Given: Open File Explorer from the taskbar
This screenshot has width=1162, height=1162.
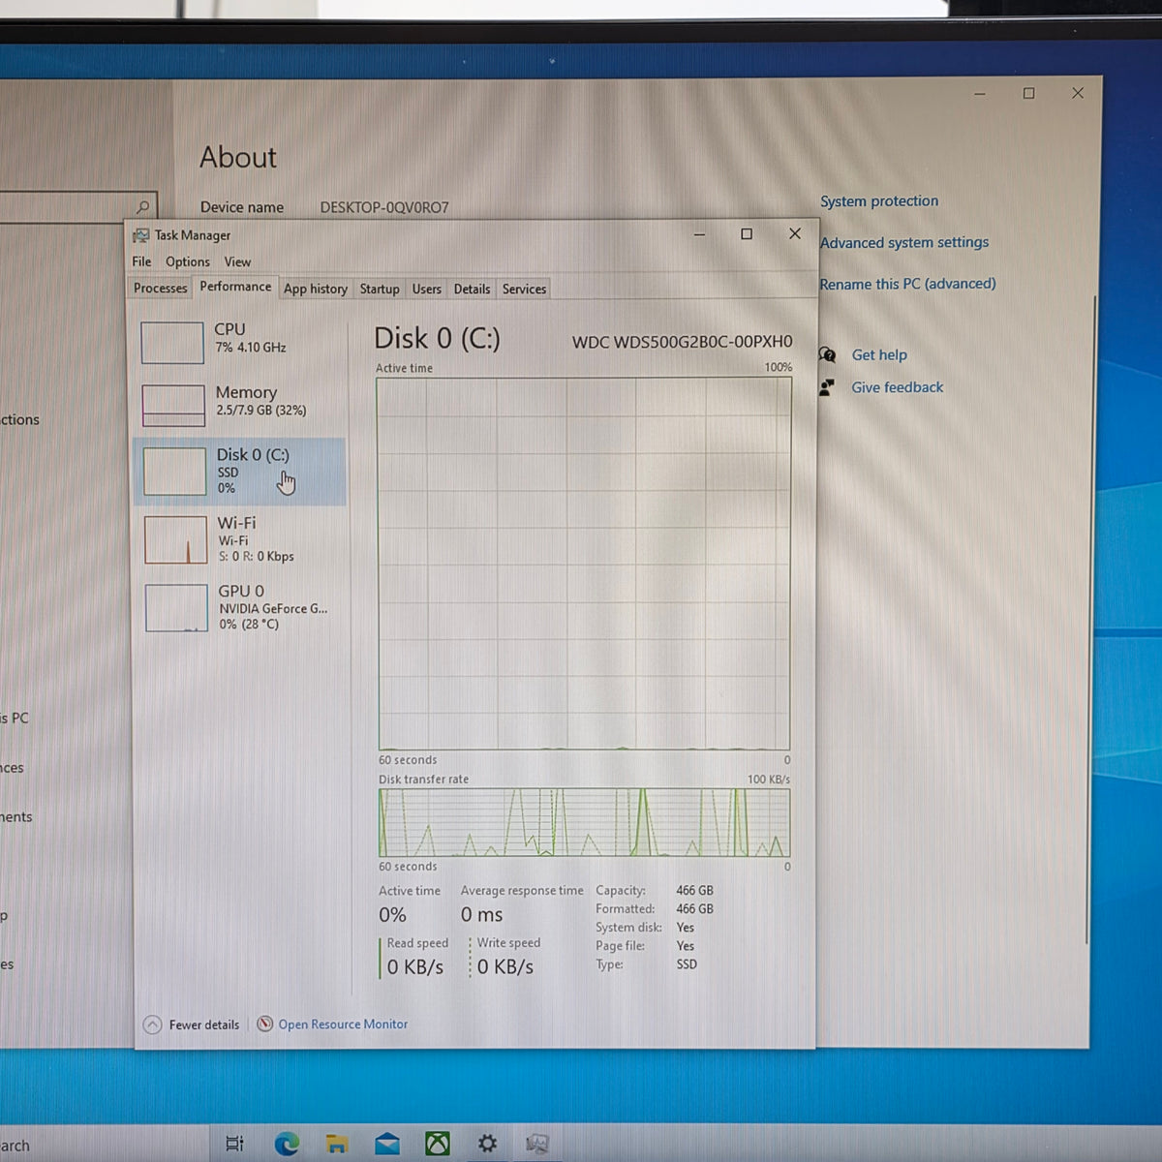Looking at the screenshot, I should (x=336, y=1144).
